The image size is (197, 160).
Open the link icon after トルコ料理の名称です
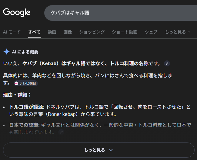(x=167, y=63)
